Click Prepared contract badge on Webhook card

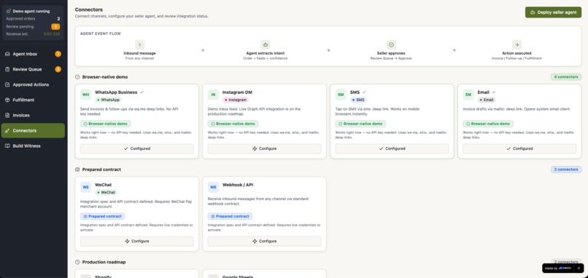point(230,216)
